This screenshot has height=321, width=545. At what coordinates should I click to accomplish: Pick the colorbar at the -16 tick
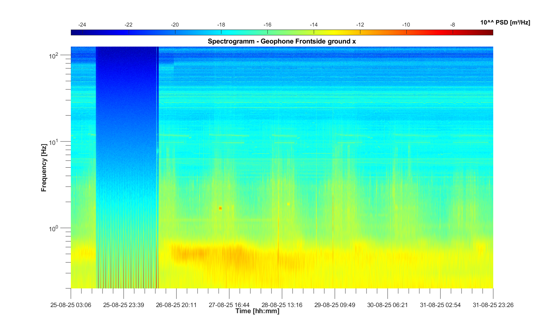(267, 32)
